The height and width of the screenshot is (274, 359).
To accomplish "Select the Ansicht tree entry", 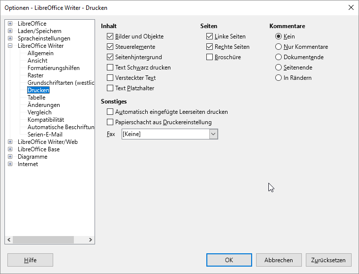I will 37,61.
